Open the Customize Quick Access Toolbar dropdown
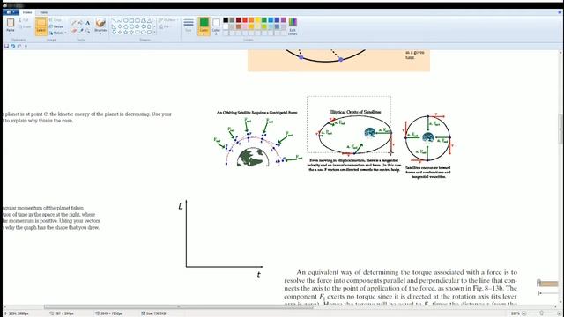Image resolution: width=564 pixels, height=317 pixels. pyautogui.click(x=26, y=47)
